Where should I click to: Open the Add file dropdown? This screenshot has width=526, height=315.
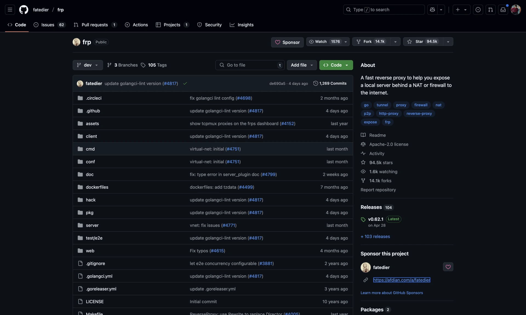pos(302,65)
